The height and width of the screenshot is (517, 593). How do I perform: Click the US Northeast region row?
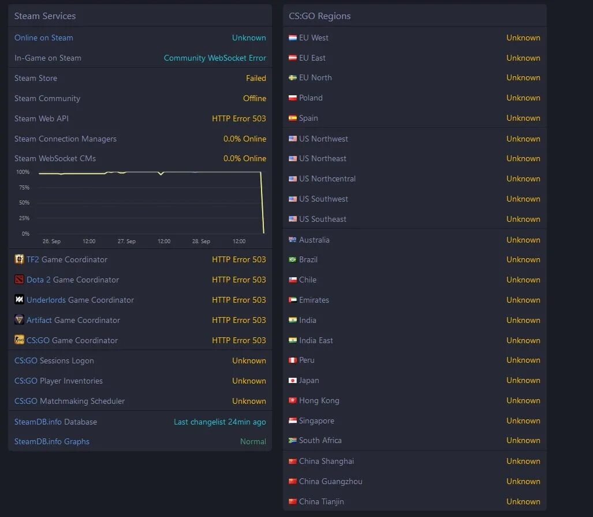click(x=415, y=158)
